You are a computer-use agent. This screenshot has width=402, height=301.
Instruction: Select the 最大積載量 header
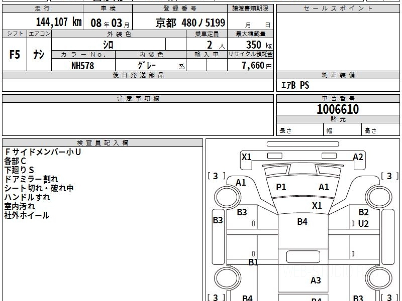tap(250, 34)
